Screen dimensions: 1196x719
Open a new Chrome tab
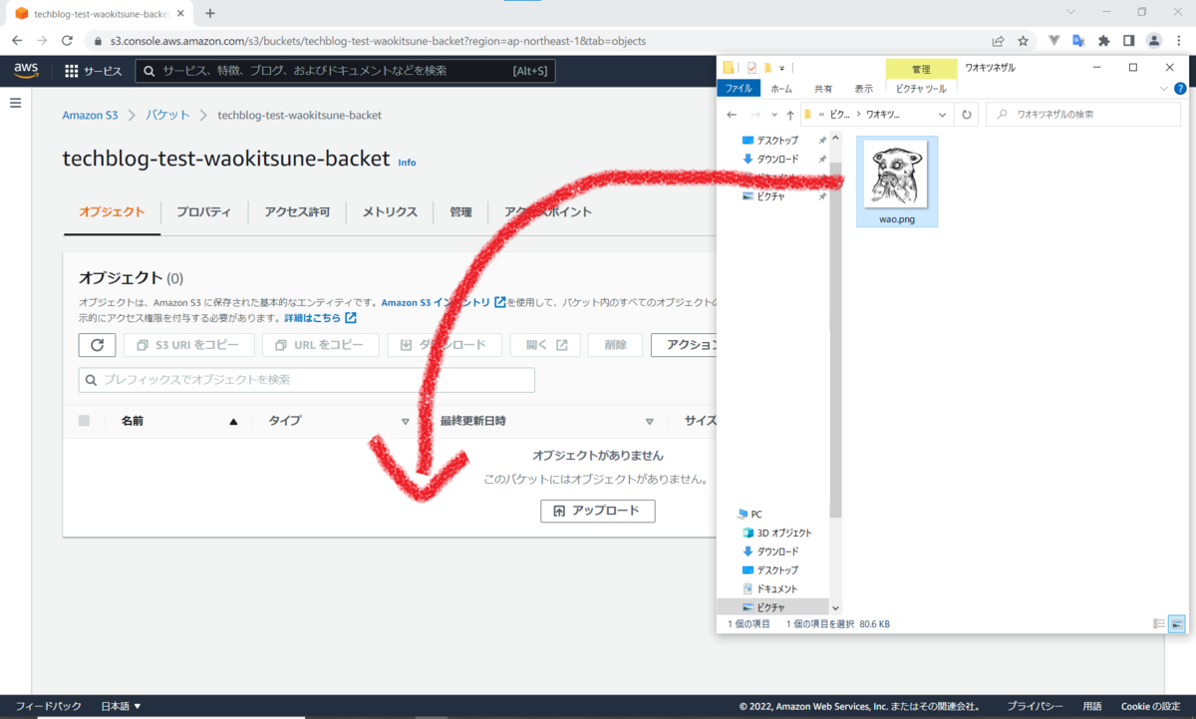pos(210,14)
